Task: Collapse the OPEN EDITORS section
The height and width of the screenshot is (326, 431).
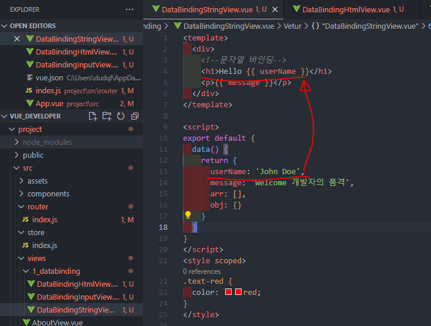Action: tap(5, 26)
